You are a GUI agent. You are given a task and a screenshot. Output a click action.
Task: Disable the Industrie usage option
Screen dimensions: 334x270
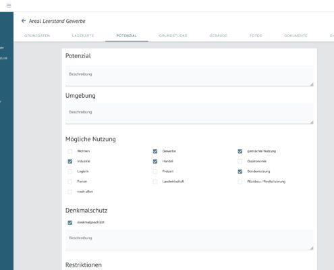(x=70, y=161)
